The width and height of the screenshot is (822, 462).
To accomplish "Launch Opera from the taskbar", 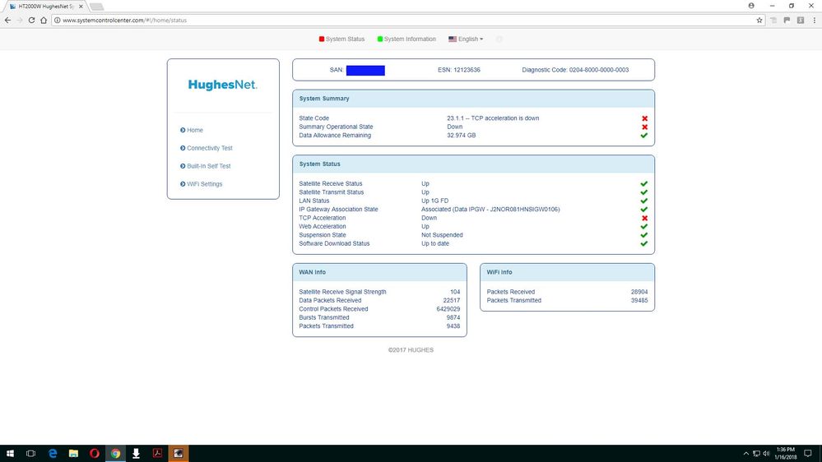I will point(95,453).
